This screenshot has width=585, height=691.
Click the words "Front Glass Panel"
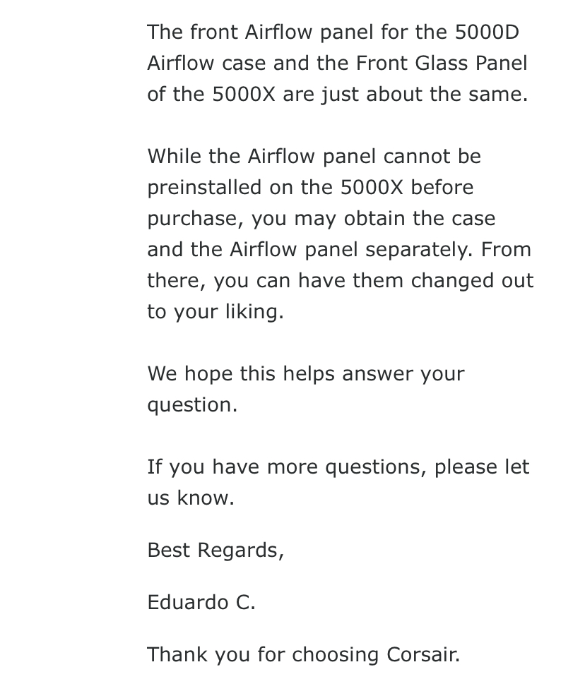click(x=442, y=63)
